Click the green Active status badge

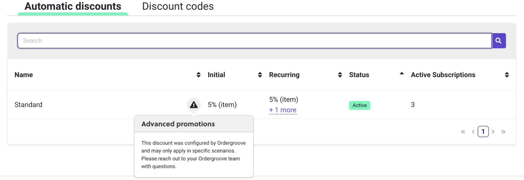pos(360,105)
